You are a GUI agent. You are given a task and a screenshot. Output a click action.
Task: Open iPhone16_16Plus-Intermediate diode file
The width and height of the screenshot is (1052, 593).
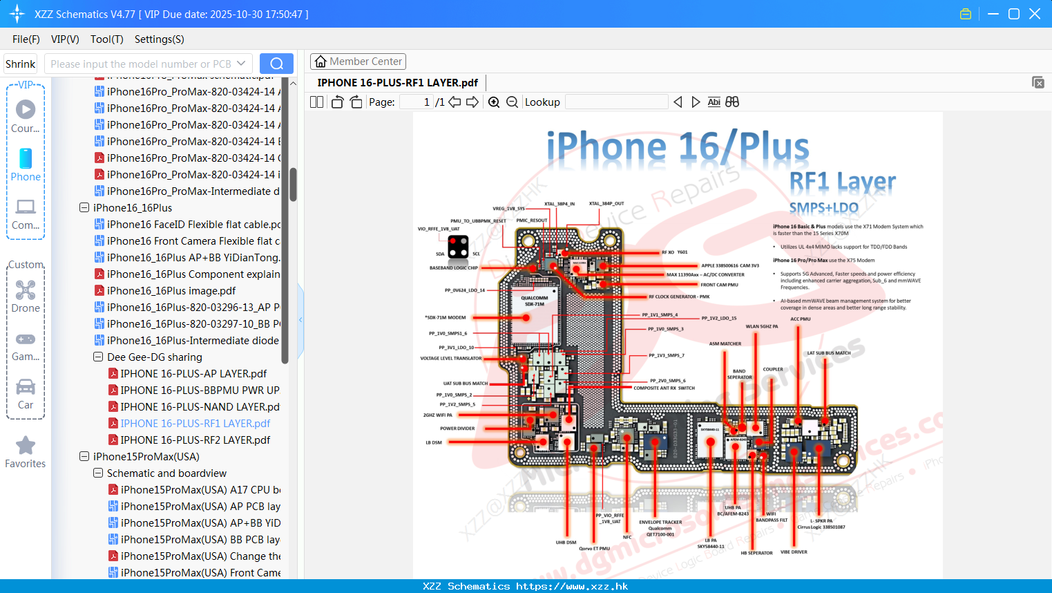(x=187, y=340)
